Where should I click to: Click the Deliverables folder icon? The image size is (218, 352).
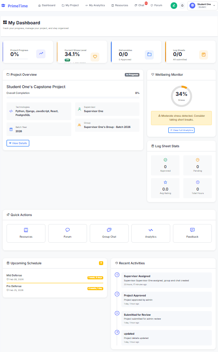149,54
